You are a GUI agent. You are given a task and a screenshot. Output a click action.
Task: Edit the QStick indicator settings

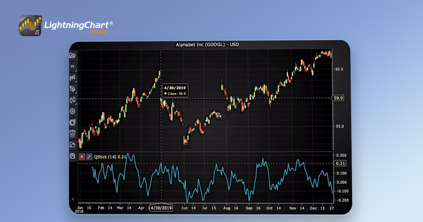[89, 157]
